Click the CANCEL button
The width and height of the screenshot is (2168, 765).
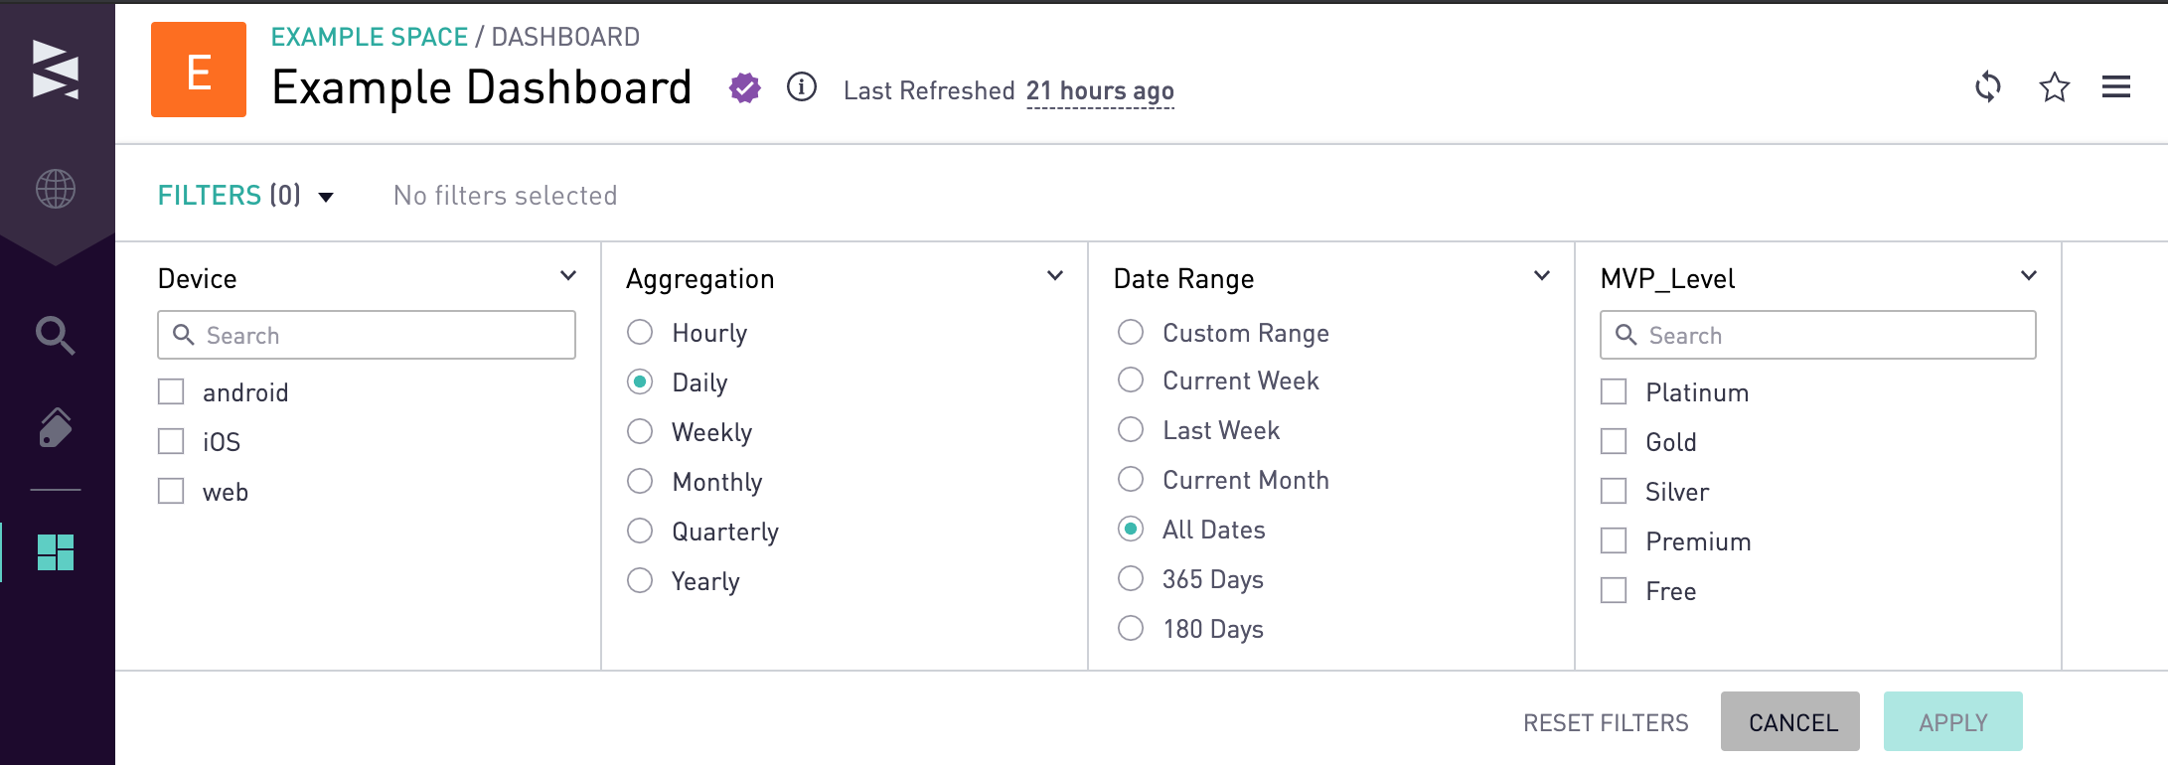click(1790, 721)
